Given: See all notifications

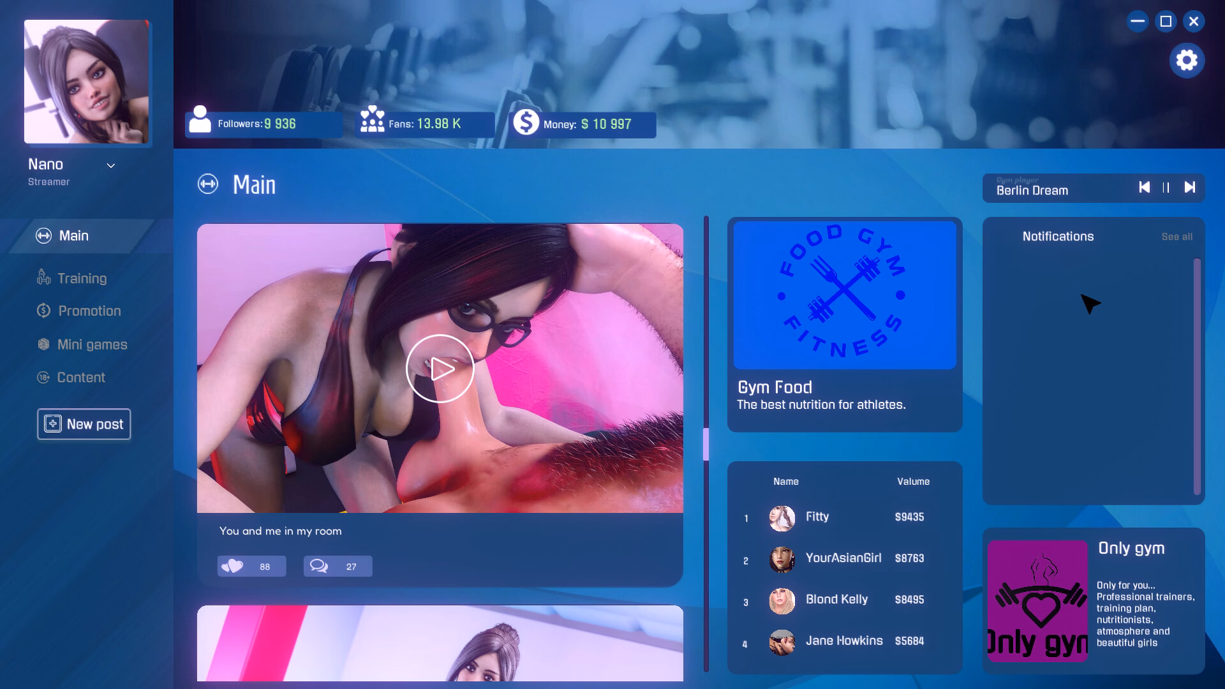Looking at the screenshot, I should tap(1177, 237).
